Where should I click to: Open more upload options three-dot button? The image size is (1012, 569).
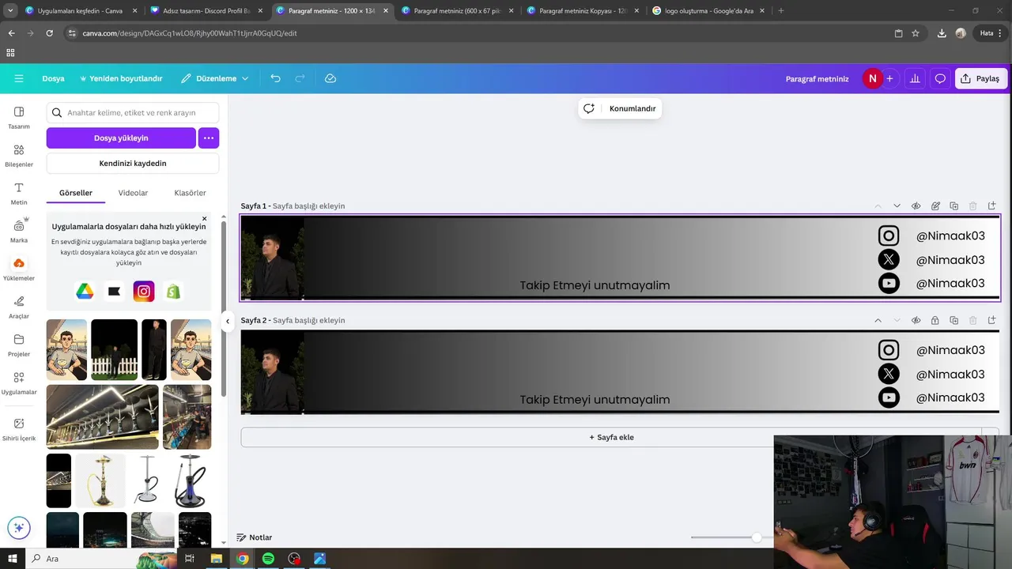[x=209, y=138]
